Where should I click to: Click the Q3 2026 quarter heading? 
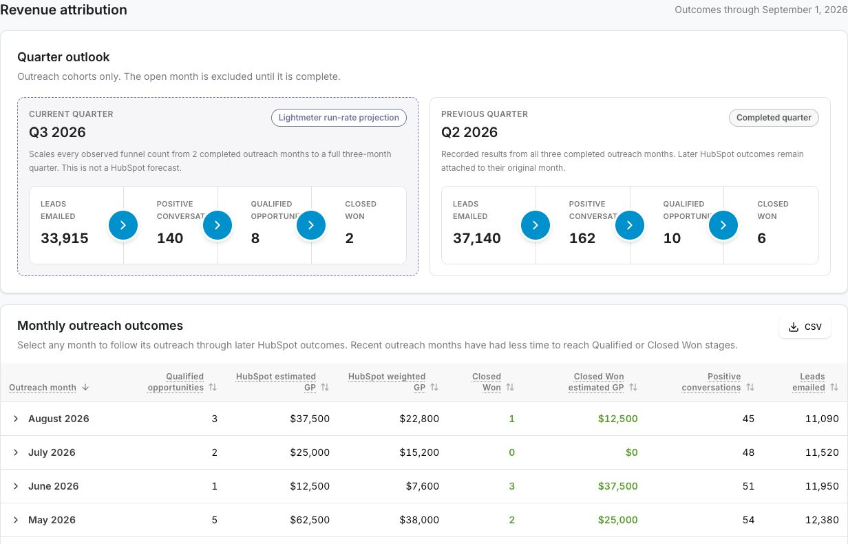click(x=57, y=132)
